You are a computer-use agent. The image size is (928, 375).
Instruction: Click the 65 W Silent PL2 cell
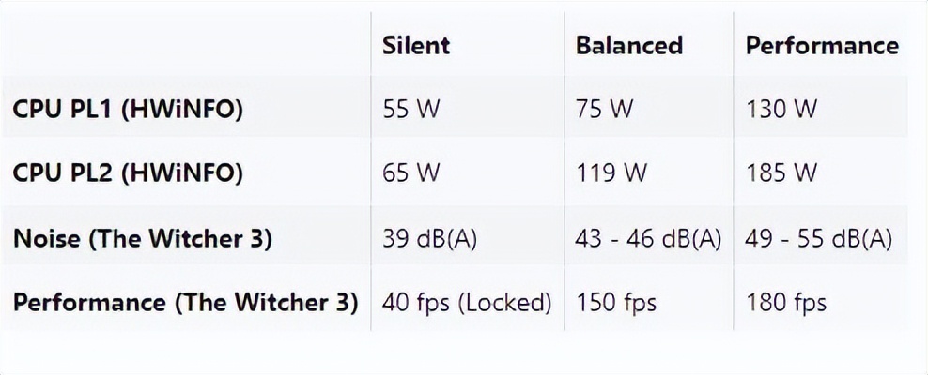coord(410,173)
